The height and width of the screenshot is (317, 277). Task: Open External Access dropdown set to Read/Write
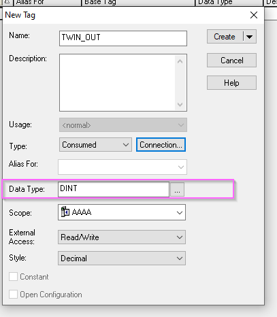[x=122, y=237]
